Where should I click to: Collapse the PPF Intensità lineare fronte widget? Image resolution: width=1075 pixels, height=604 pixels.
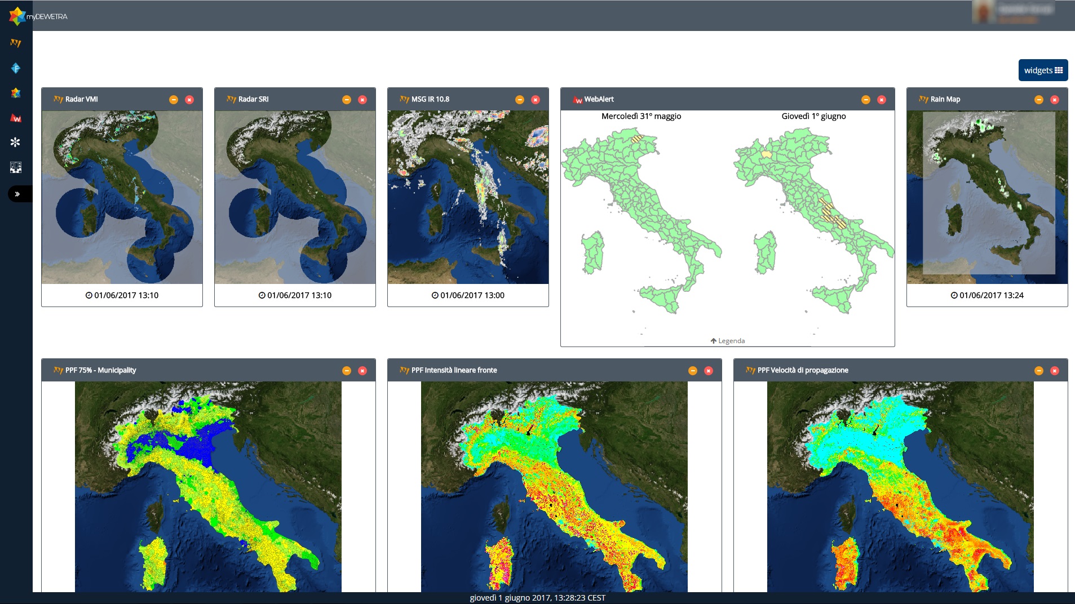693,371
